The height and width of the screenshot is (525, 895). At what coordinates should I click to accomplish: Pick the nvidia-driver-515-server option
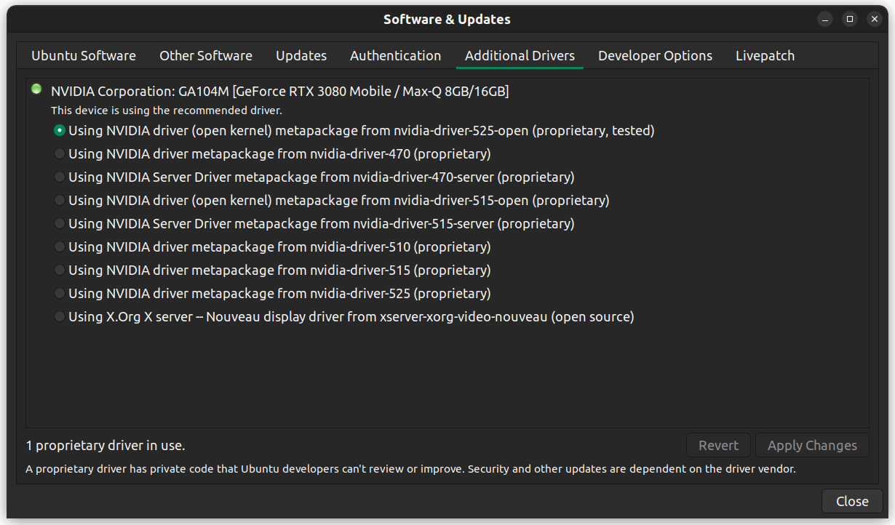(x=59, y=223)
